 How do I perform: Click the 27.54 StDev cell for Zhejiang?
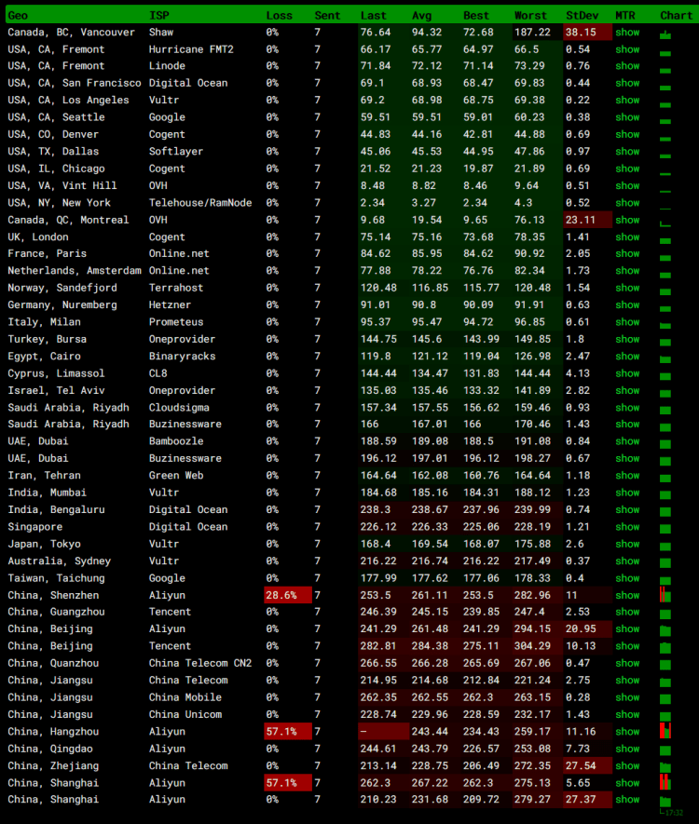pos(587,765)
